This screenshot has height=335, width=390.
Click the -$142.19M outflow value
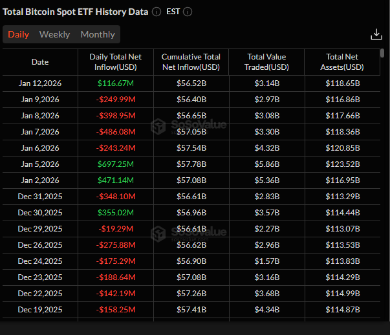coord(116,294)
